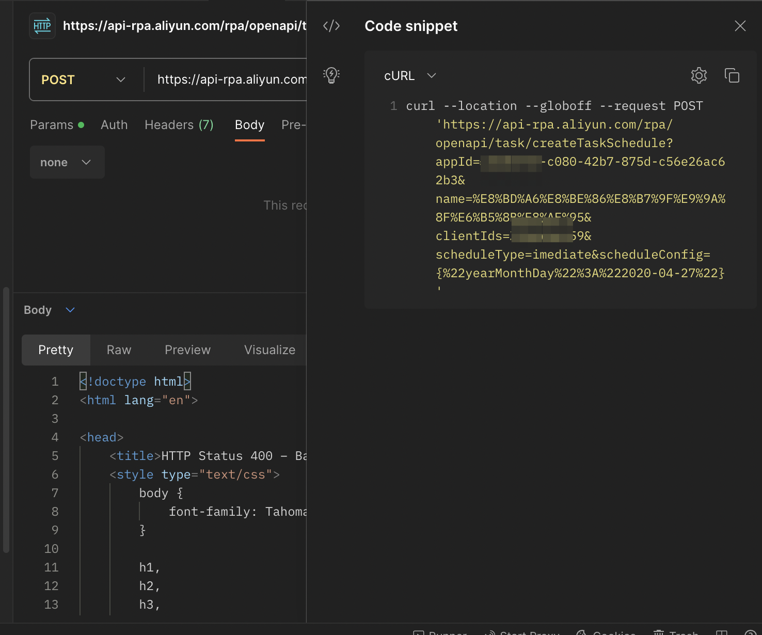
Task: Open the cURL language dropdown
Action: [x=410, y=76]
